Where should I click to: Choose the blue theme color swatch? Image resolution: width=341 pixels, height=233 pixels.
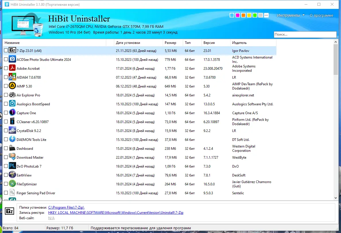(x=232, y=15)
